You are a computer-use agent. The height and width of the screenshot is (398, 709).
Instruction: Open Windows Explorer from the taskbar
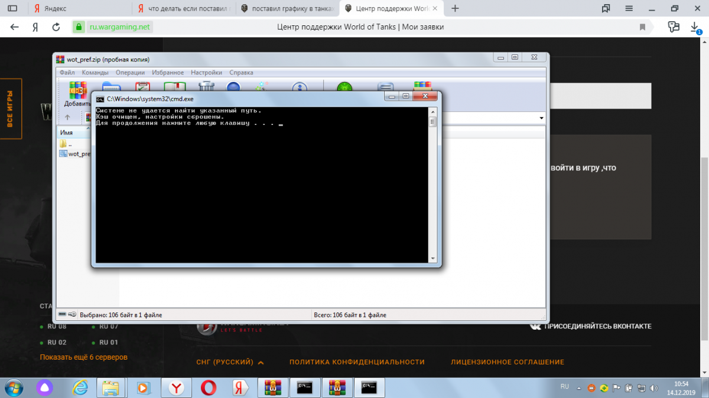coord(110,387)
